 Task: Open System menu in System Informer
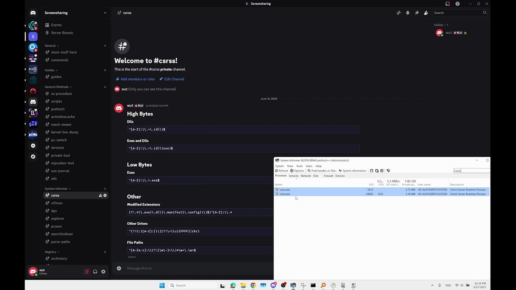(279, 166)
